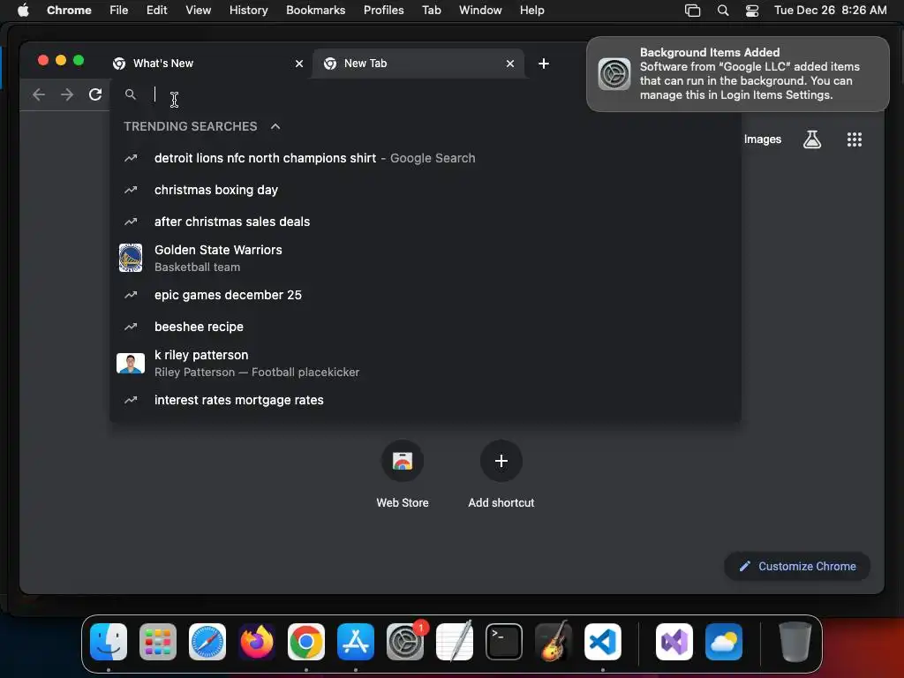This screenshot has height=678, width=904.
Task: Choose 'after christmas sales deals' suggestion
Action: (x=425, y=222)
